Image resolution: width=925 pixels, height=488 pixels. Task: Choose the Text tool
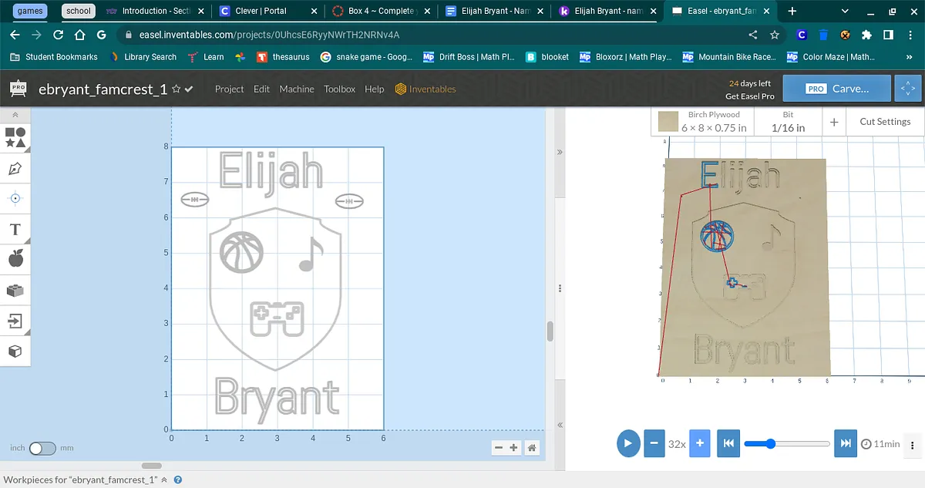point(15,230)
